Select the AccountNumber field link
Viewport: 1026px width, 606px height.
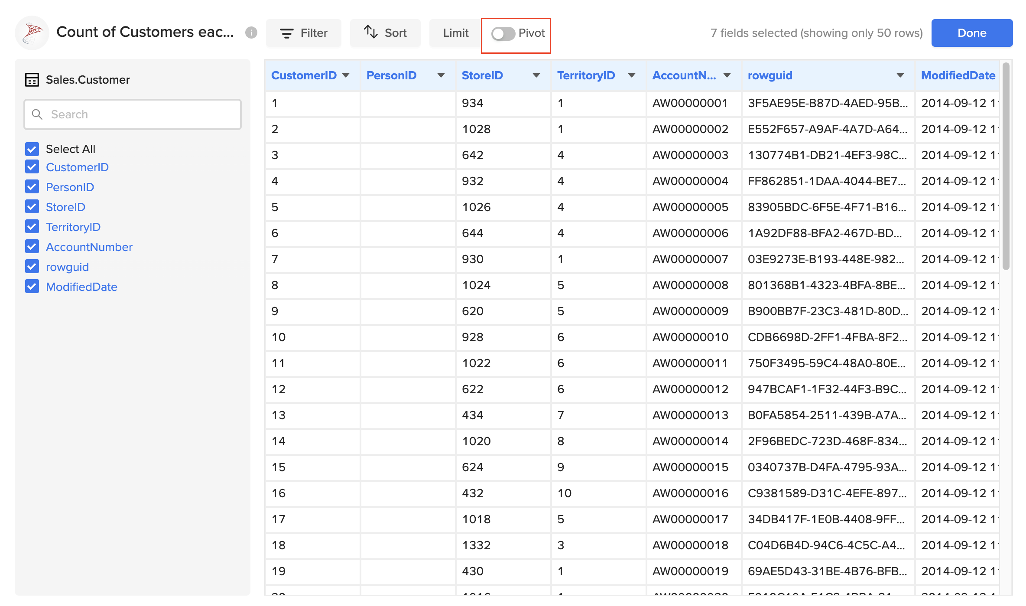coord(89,247)
